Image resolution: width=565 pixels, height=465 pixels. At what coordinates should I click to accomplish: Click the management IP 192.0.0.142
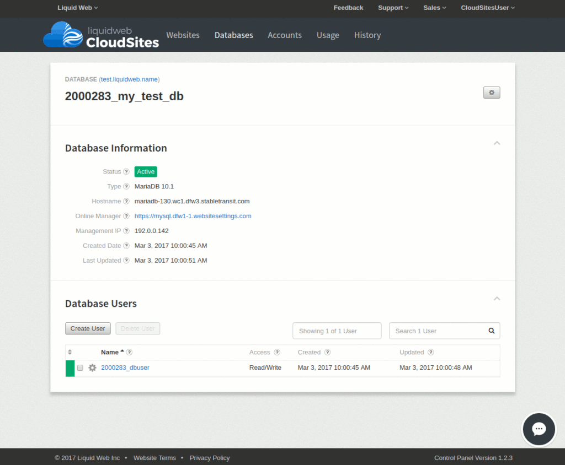[x=151, y=231]
